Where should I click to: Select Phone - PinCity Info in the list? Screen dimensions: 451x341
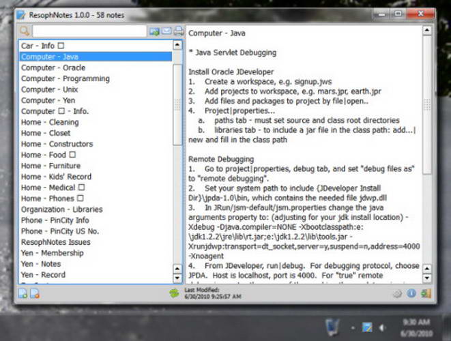[x=96, y=220]
